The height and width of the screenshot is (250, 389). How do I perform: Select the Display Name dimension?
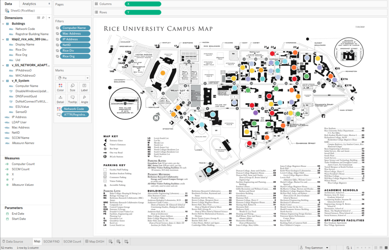[x=25, y=45]
